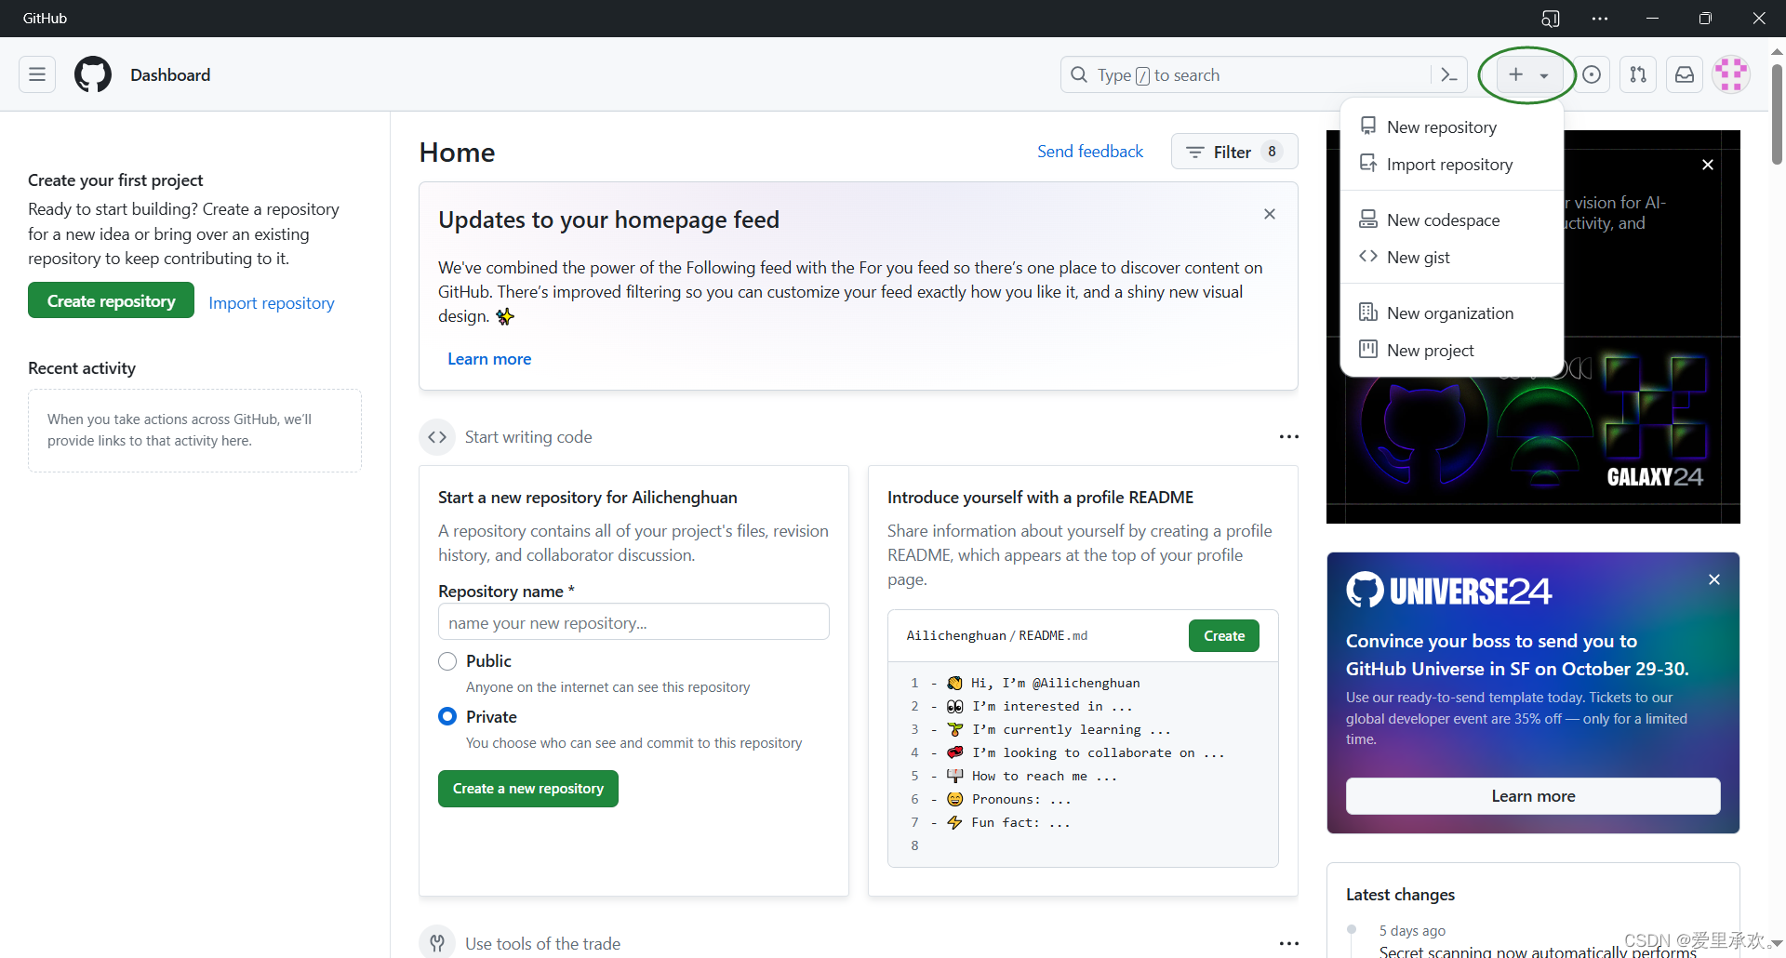
Task: Open the user avatar menu
Action: (1731, 74)
